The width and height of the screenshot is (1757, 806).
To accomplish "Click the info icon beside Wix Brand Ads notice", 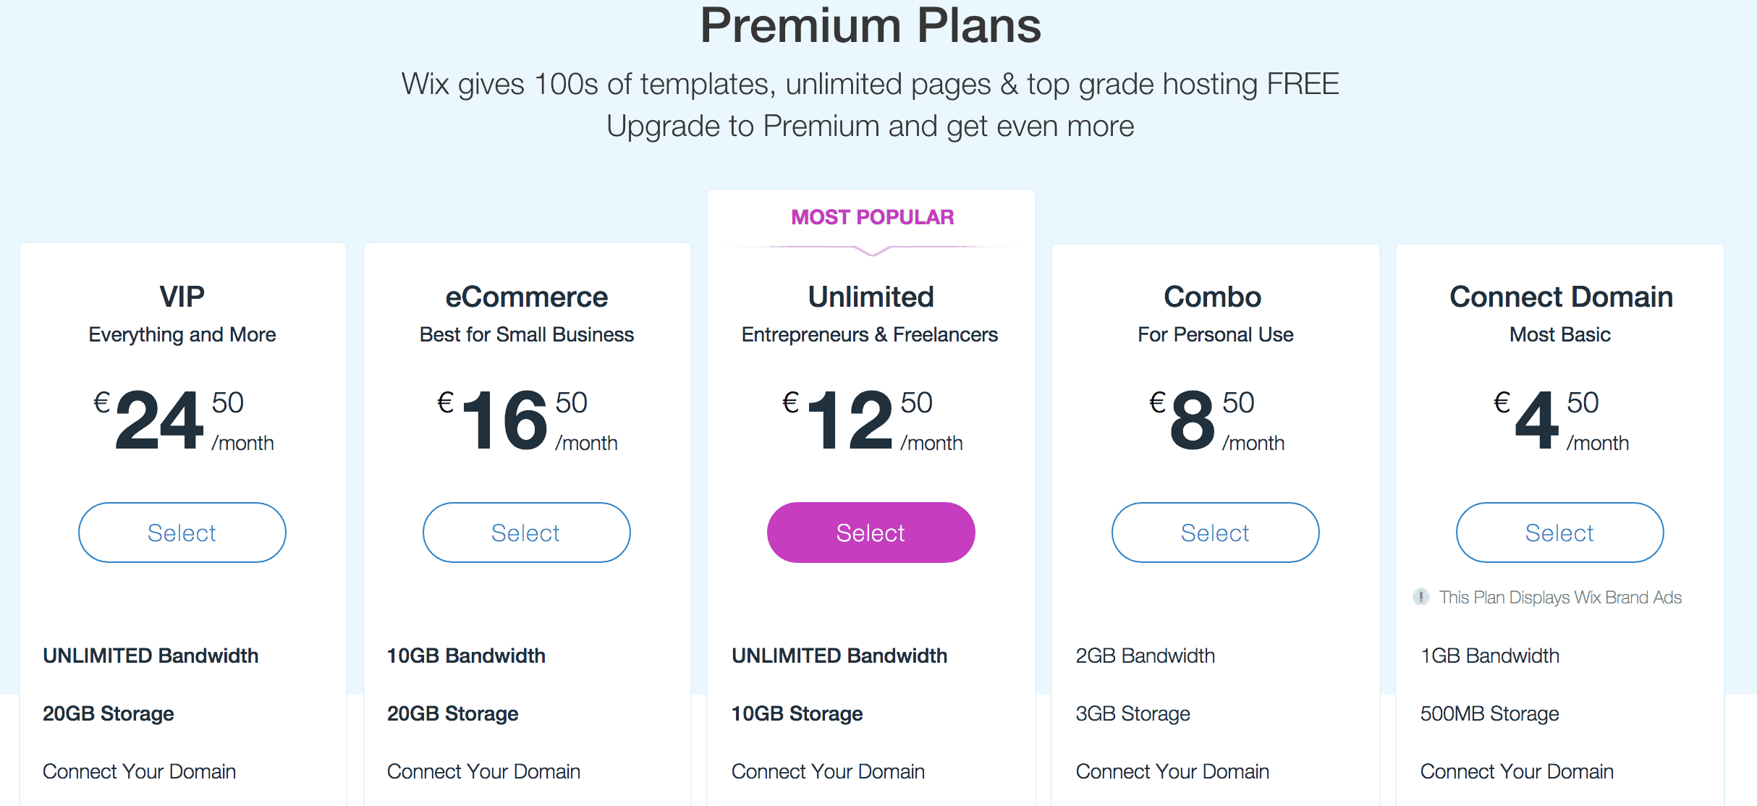I will (x=1421, y=597).
